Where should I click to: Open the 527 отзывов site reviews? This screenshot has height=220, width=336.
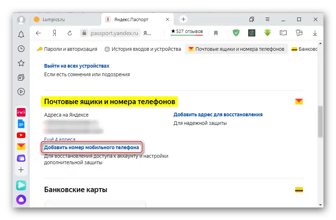click(187, 31)
